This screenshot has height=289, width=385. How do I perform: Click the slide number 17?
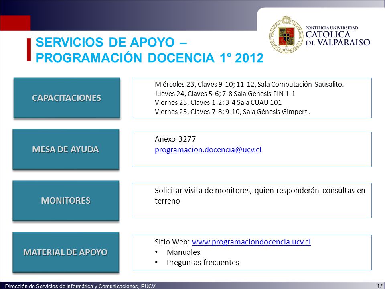(379, 286)
